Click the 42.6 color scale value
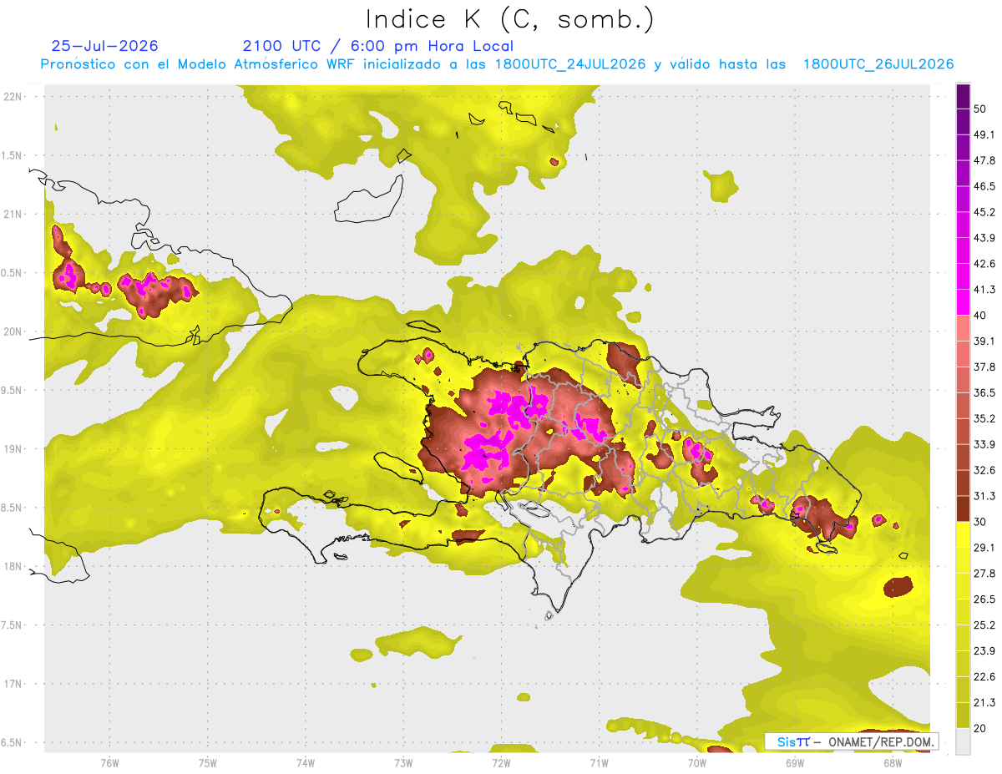Screen dimensions: 1002x774 (985, 264)
